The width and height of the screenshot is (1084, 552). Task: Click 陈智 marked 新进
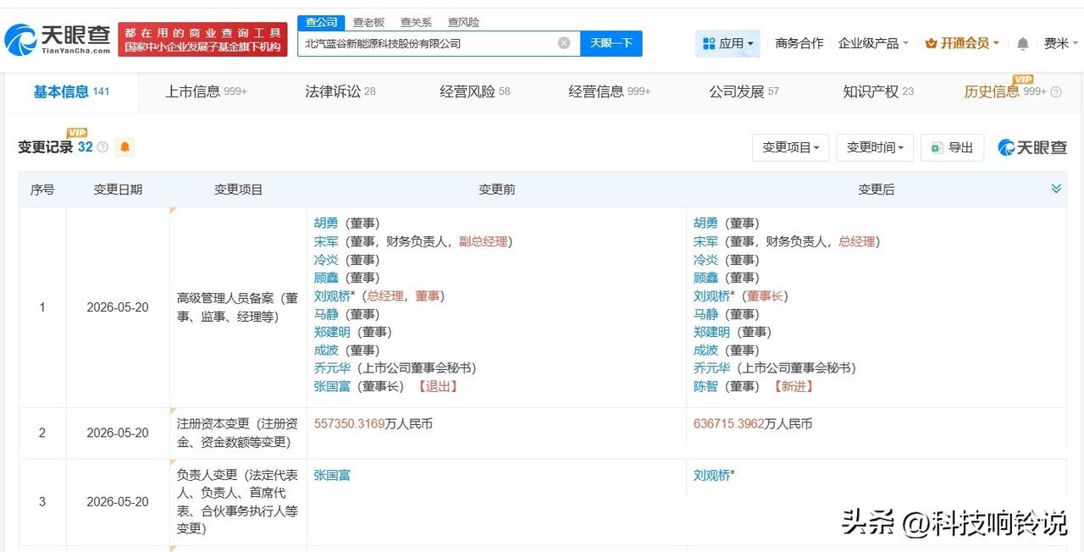click(x=705, y=386)
